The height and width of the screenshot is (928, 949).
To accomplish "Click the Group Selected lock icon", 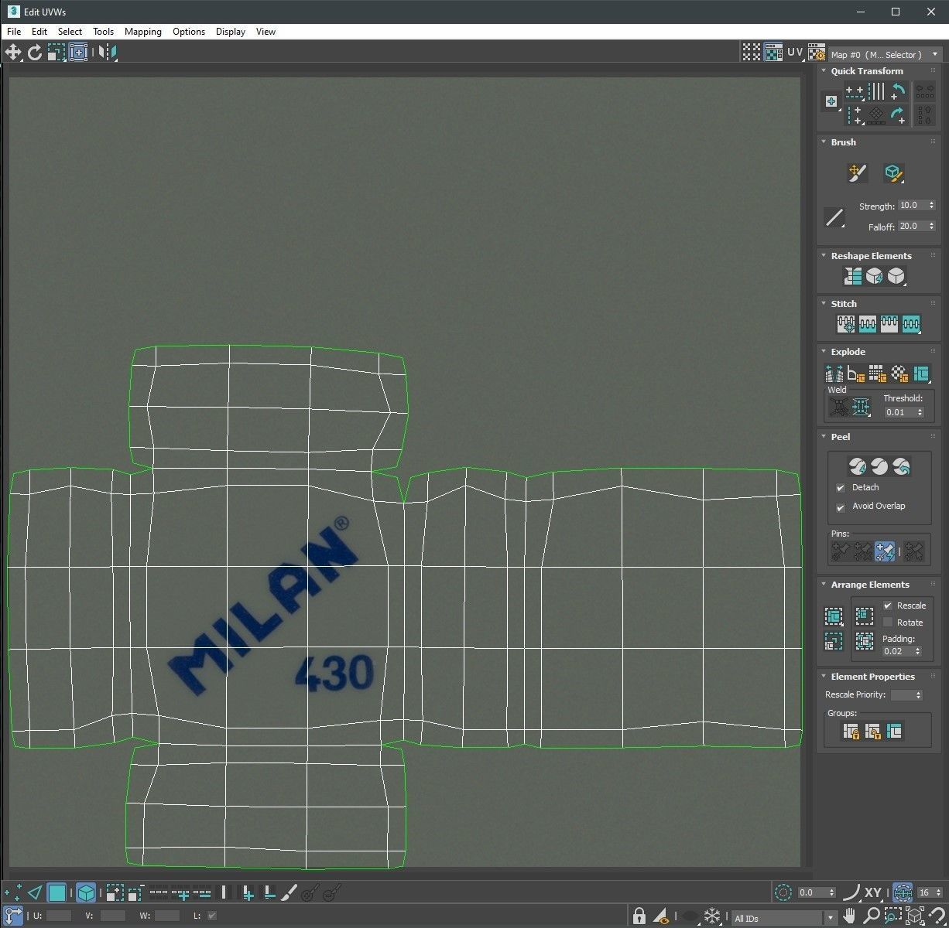I will click(x=851, y=731).
